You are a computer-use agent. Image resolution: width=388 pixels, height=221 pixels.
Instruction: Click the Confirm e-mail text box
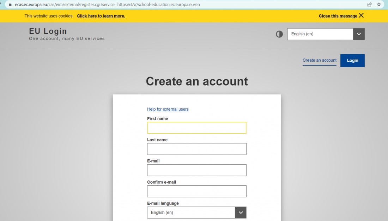coord(197,191)
